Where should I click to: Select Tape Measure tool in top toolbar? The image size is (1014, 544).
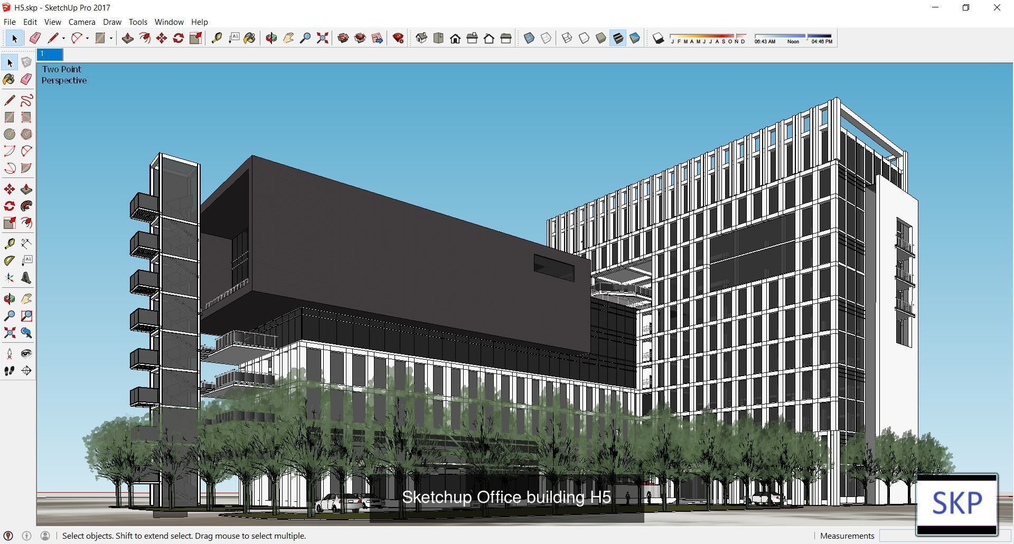point(217,38)
